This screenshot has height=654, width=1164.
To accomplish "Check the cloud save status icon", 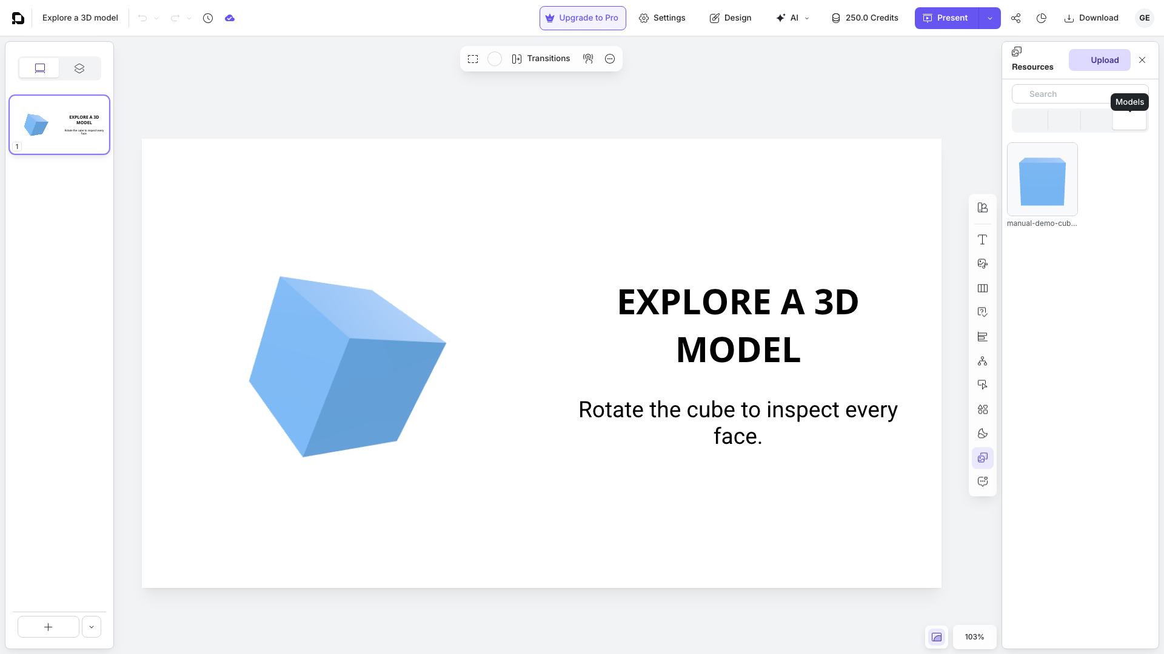I will pyautogui.click(x=230, y=18).
